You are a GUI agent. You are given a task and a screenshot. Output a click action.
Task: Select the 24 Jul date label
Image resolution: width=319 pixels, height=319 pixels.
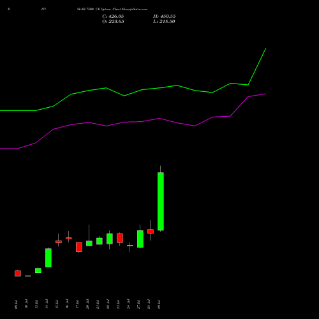click(x=128, y=304)
